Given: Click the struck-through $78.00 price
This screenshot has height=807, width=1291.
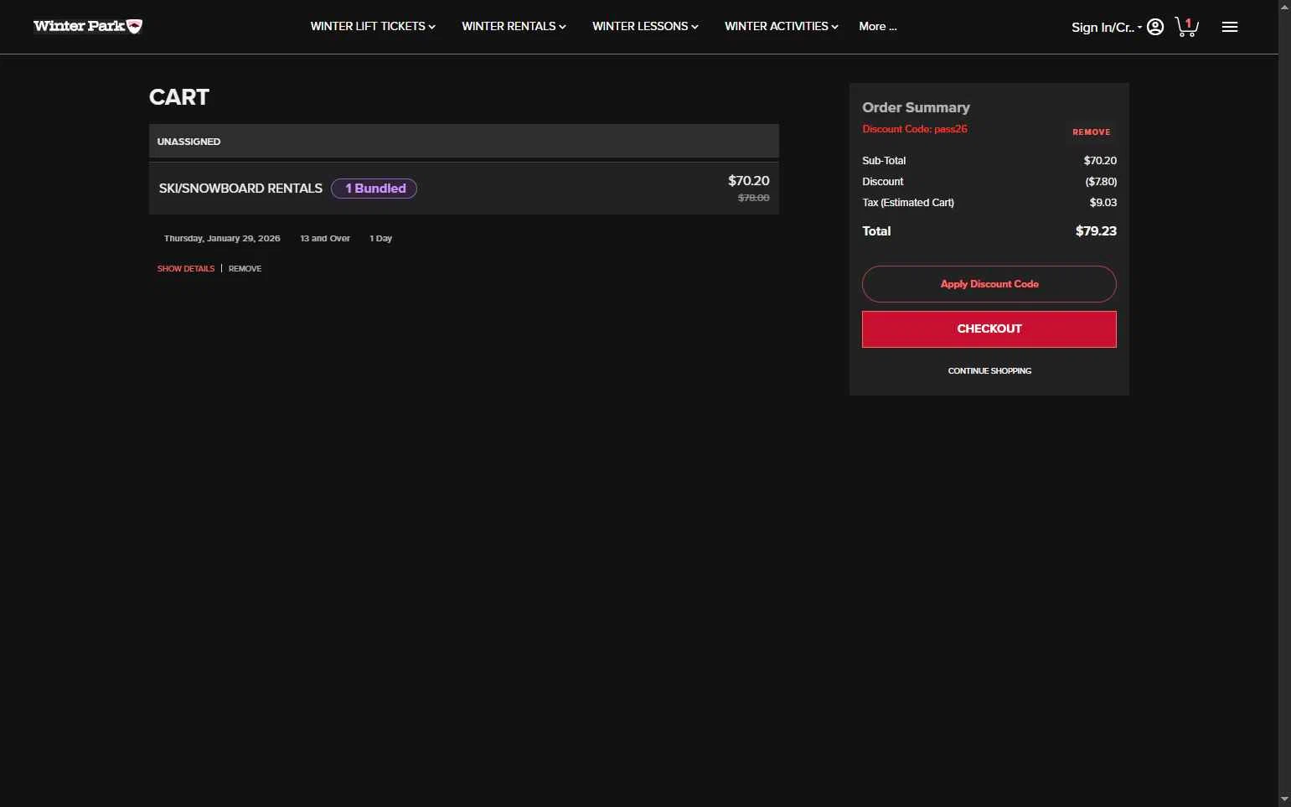Looking at the screenshot, I should click(753, 198).
